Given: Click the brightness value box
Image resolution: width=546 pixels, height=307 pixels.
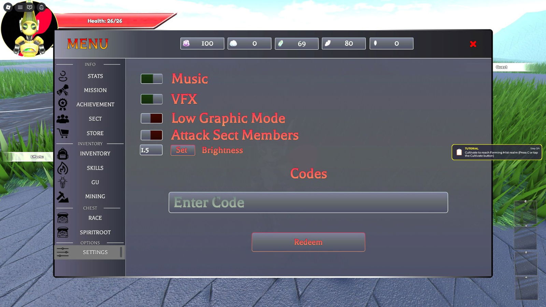Looking at the screenshot, I should pyautogui.click(x=151, y=150).
